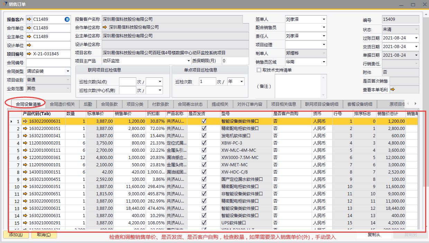Toggle 是否发货 checkbox for XBW-PC-3 row
Image resolution: width=429 pixels, height=243 pixels.
point(204,143)
